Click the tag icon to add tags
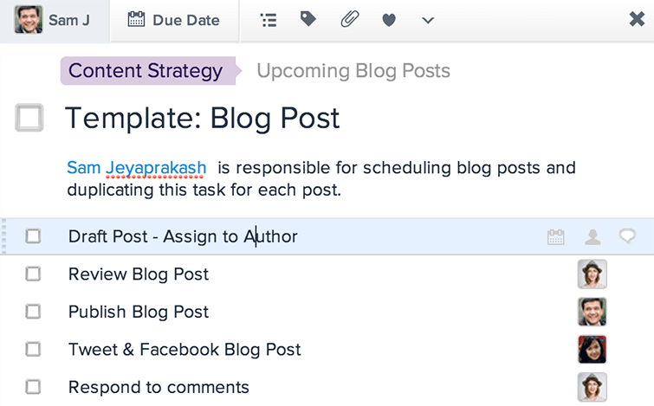Screen dimensions: 654x406 click(x=308, y=19)
